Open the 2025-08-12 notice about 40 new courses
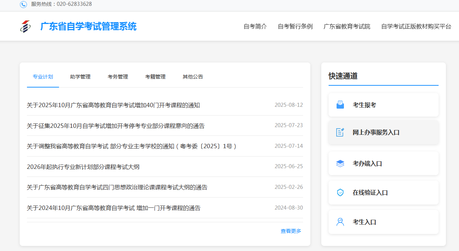The width and height of the screenshot is (459, 251). point(113,105)
